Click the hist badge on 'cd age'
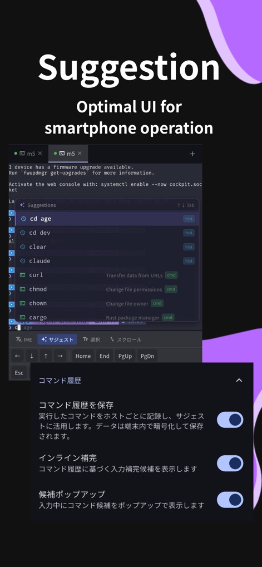262x567 pixels. 189,219
